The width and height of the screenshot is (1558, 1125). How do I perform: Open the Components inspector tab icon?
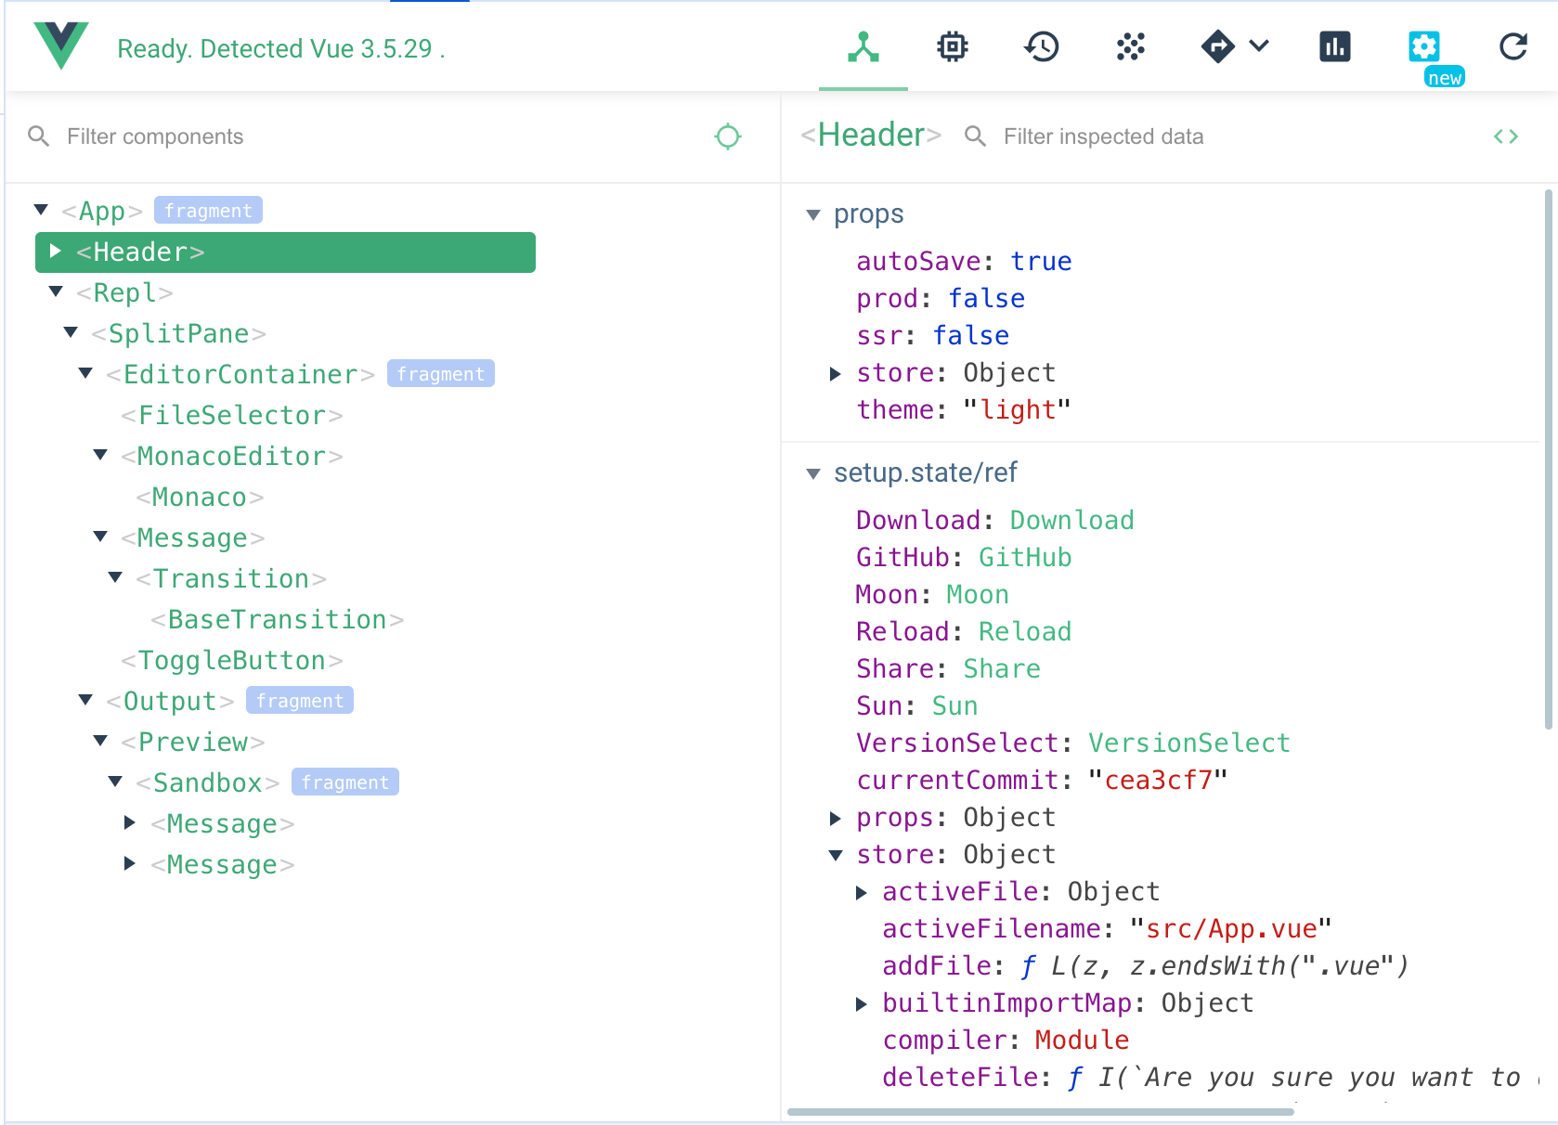click(x=863, y=46)
